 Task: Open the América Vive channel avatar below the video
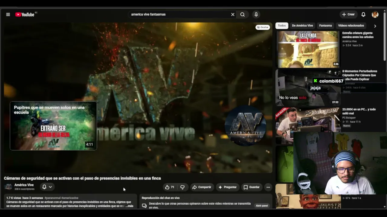pos(8,187)
